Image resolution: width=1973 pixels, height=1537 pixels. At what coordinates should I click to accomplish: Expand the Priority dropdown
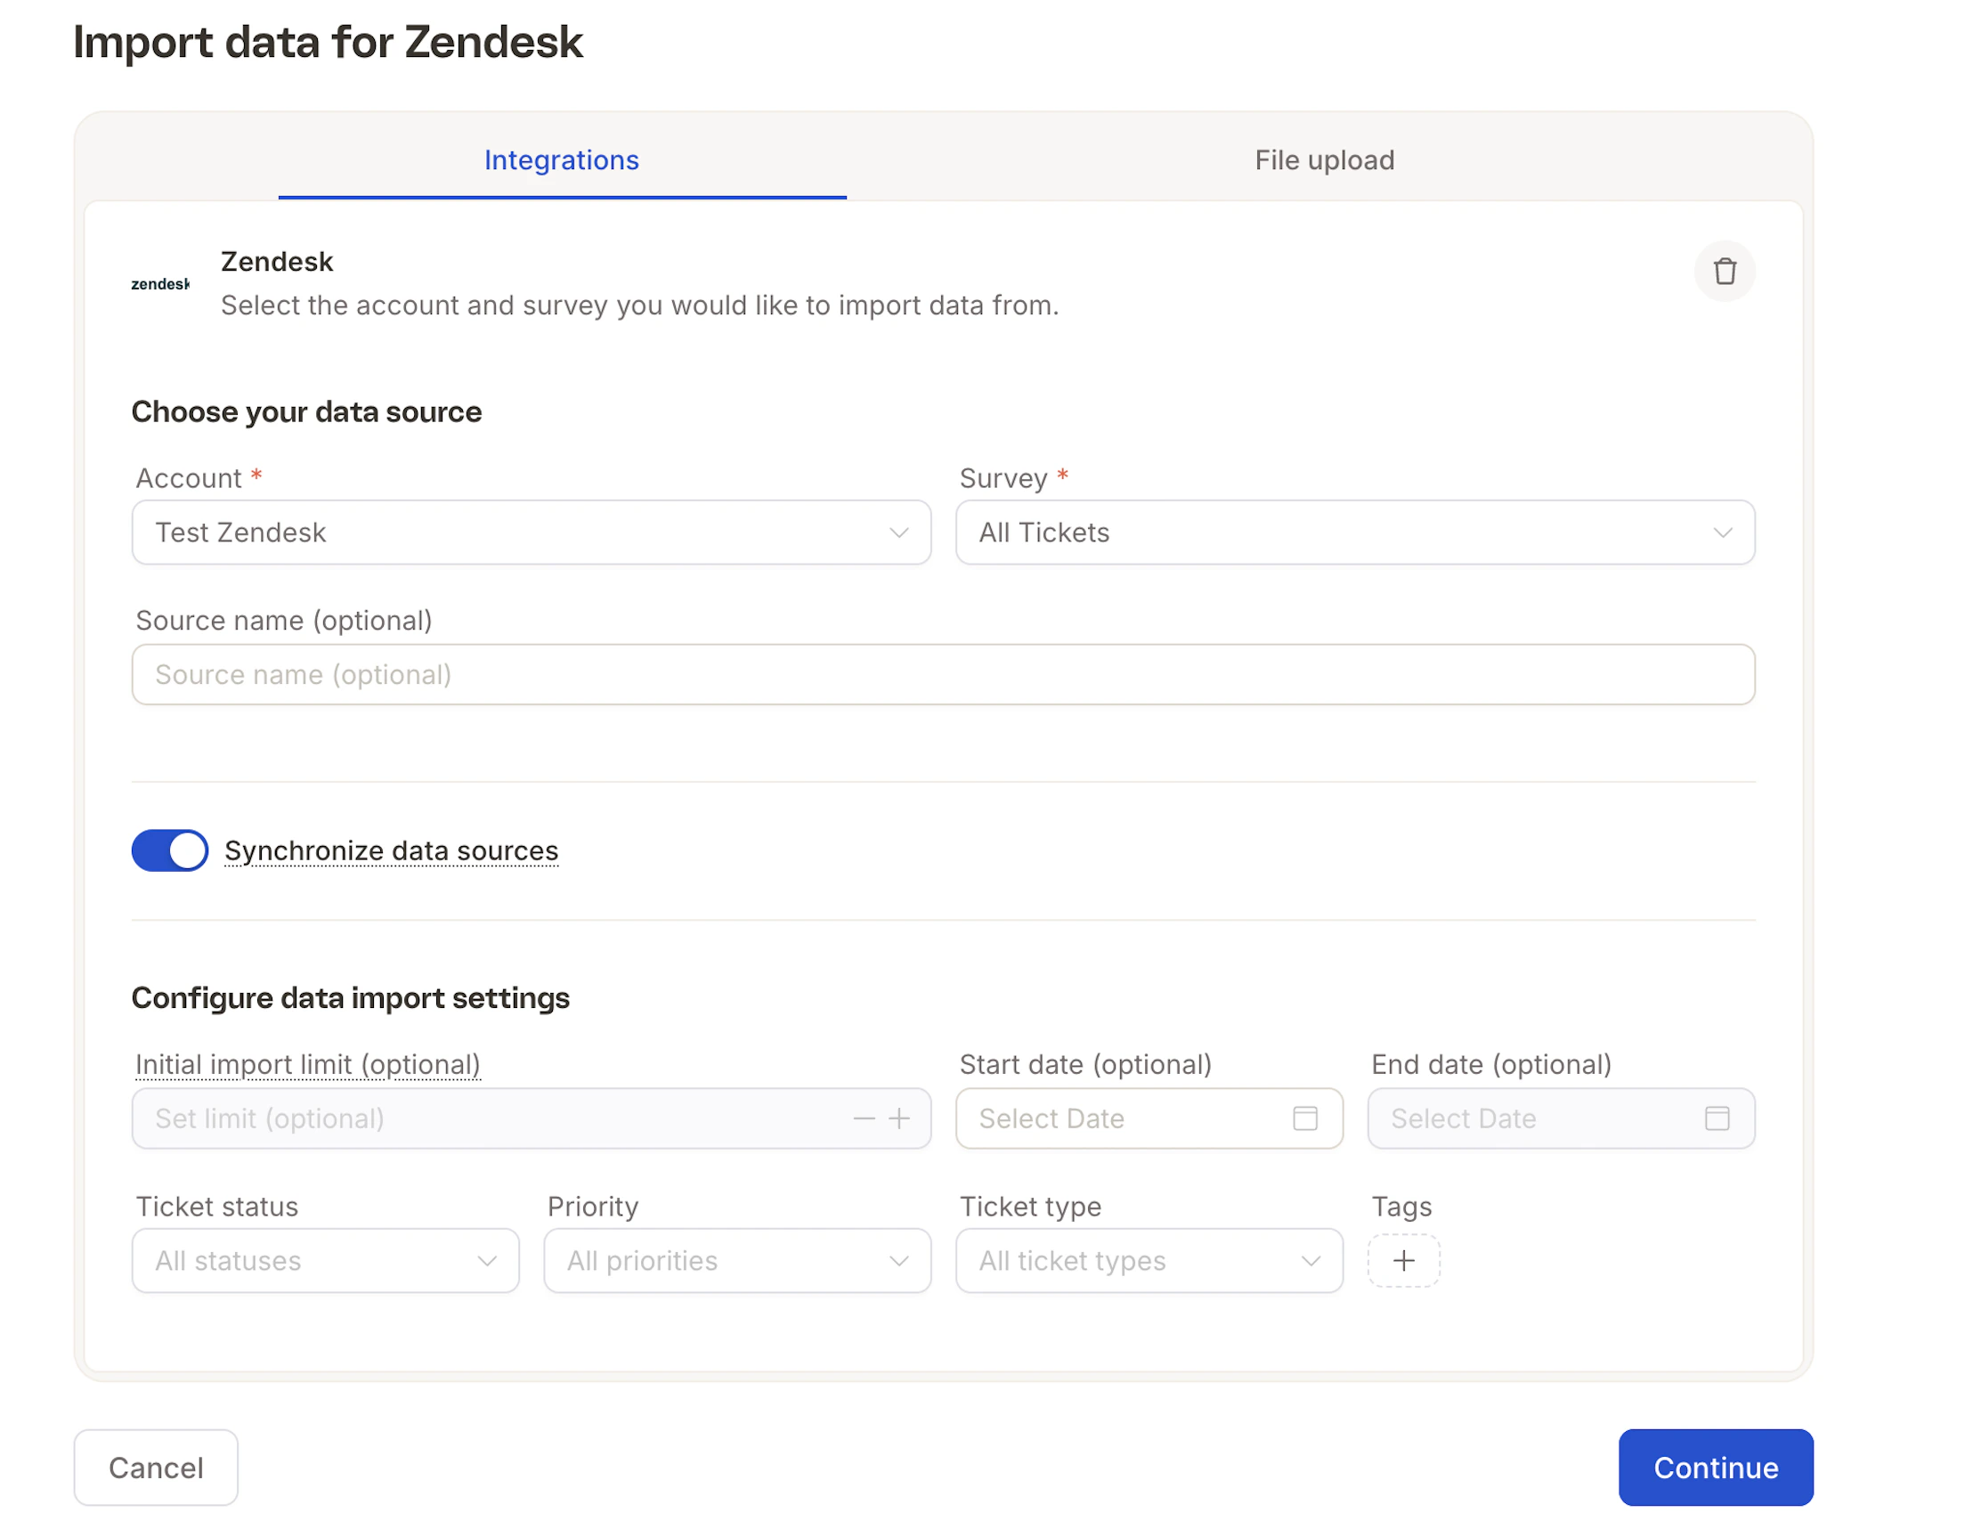point(737,1261)
